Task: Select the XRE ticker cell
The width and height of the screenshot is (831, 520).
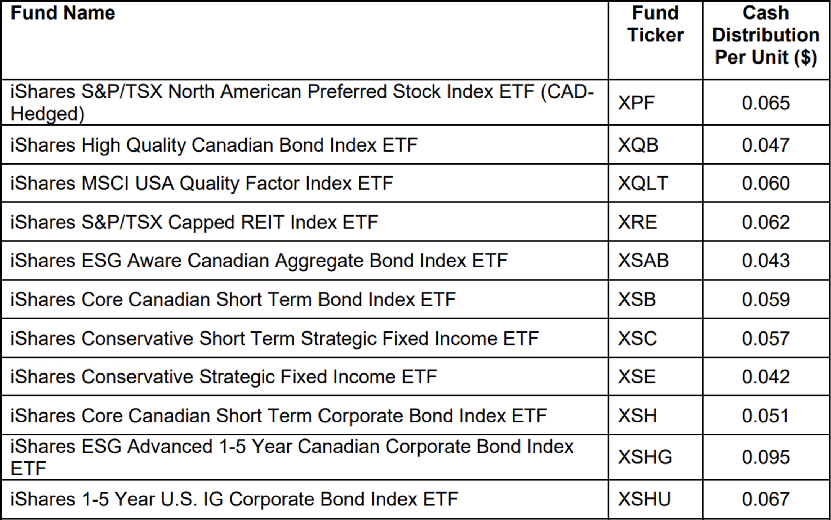Action: 637,222
